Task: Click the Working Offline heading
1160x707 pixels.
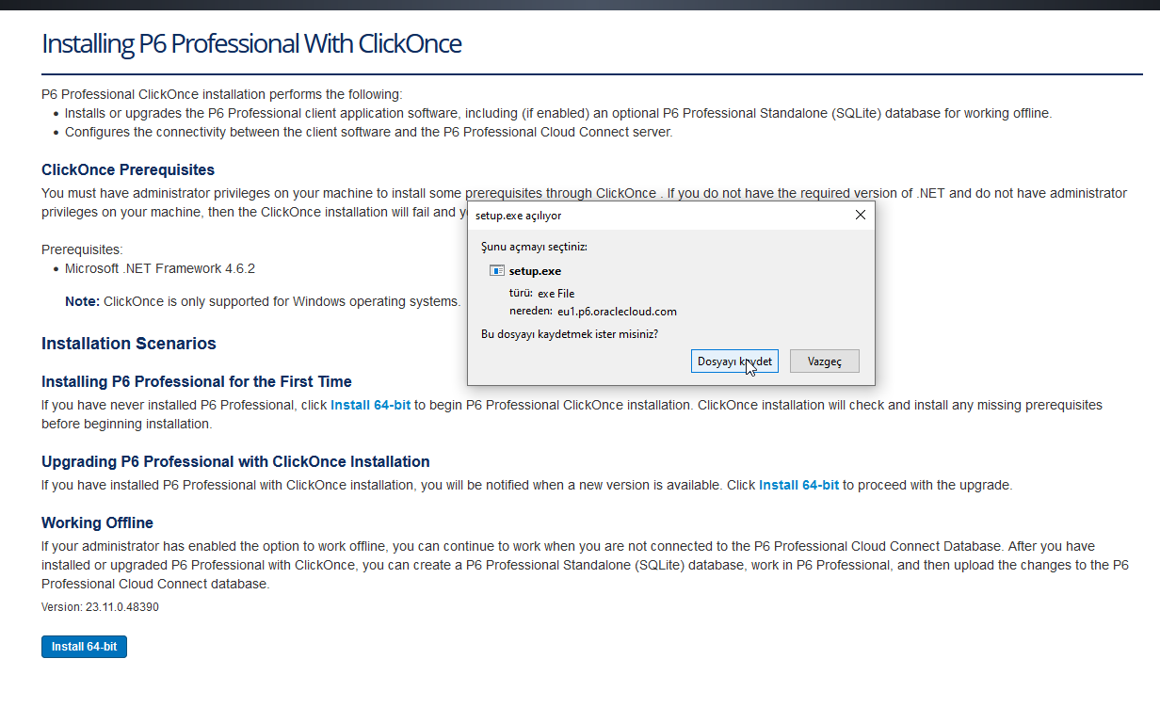Action: point(97,522)
